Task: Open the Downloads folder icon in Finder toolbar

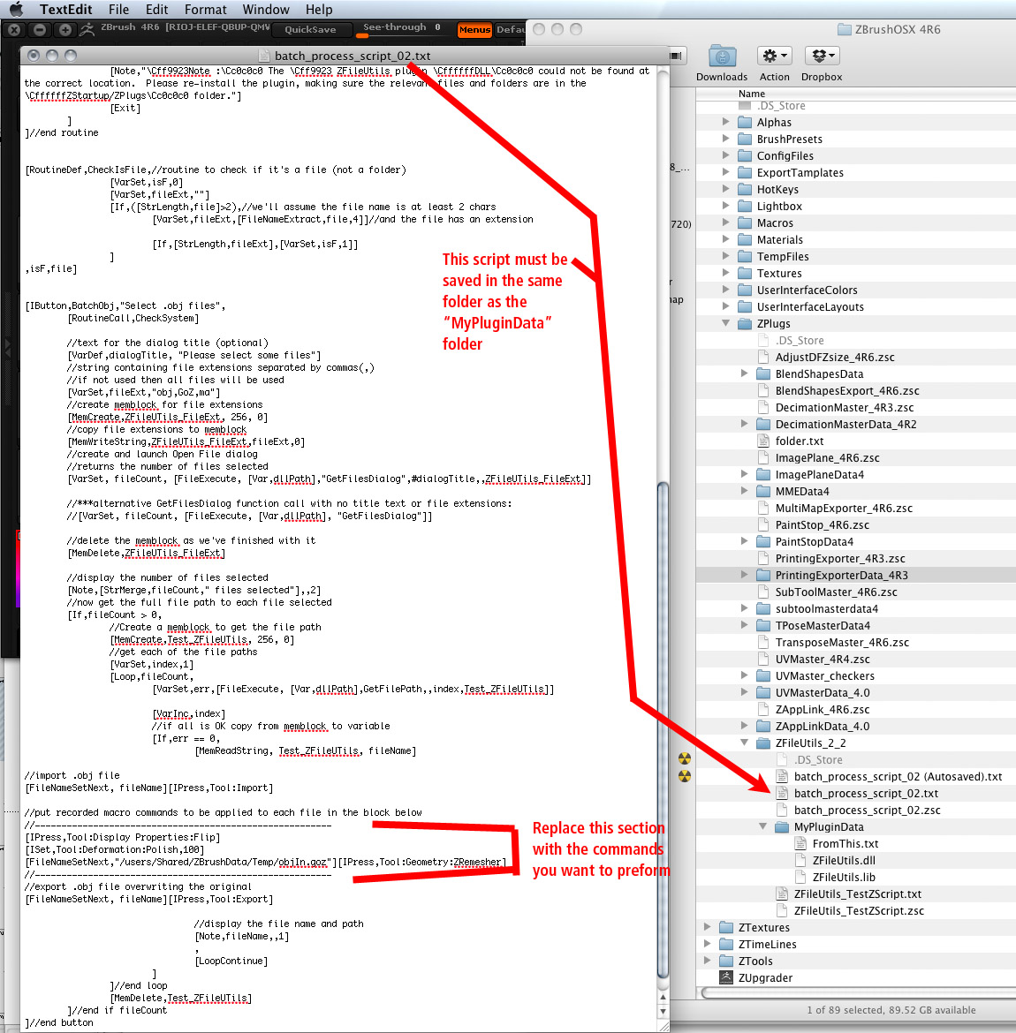Action: tap(722, 57)
